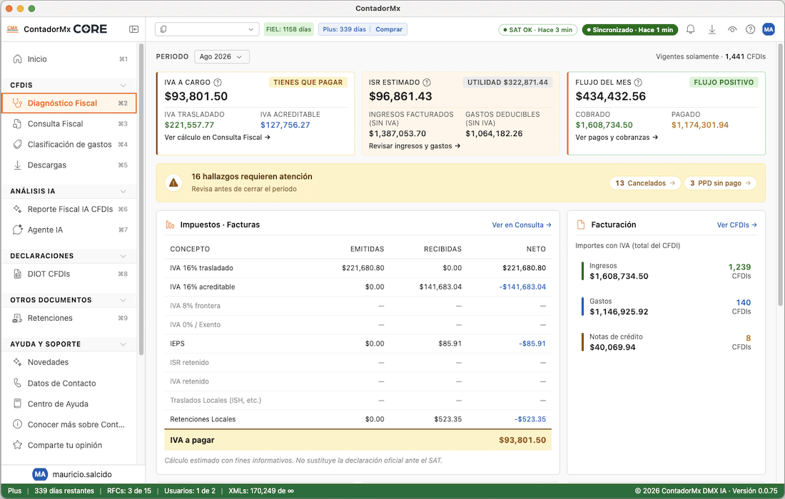Click 'XMLs: 170,249 de ∞' in status bar

coord(261,491)
